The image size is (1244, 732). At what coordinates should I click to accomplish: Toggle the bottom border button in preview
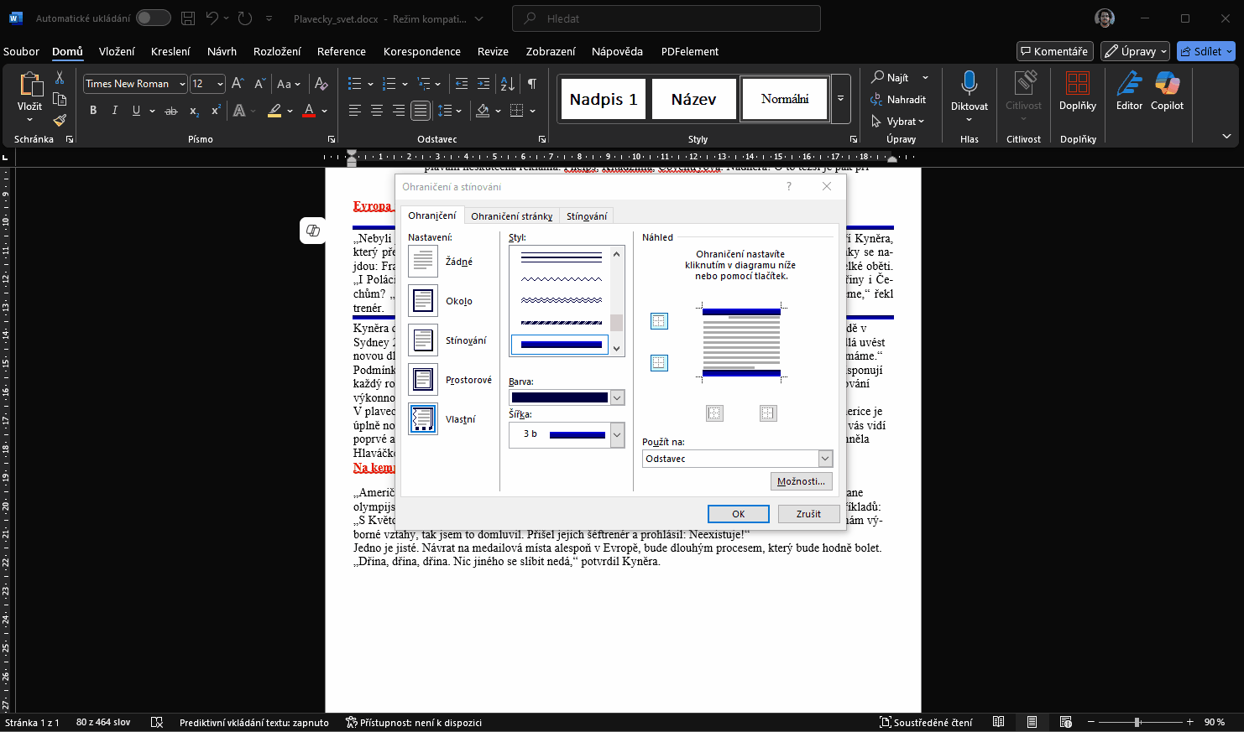pos(660,363)
